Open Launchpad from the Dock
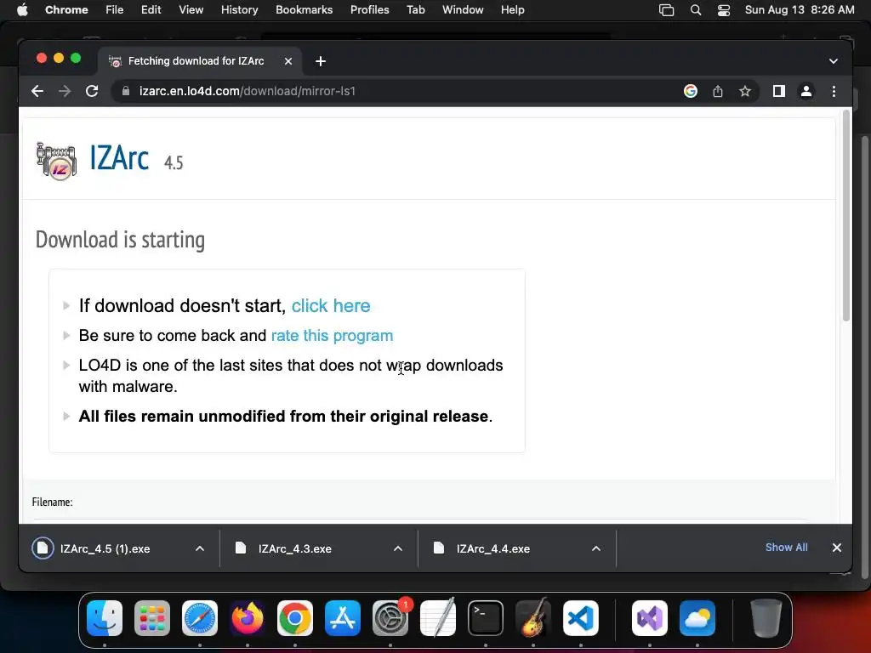Screen dimensions: 871x653 152,618
